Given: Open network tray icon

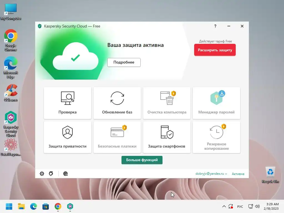Looking at the screenshot, I should pos(251,206).
